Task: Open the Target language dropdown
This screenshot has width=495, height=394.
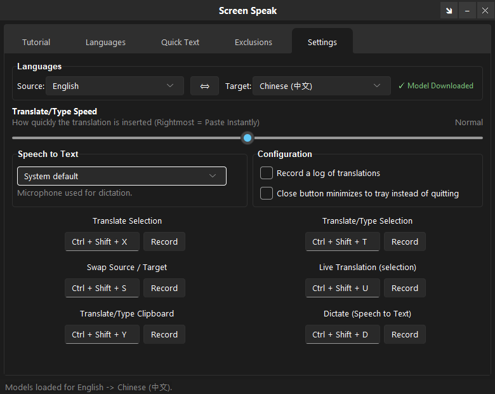Action: click(x=322, y=86)
